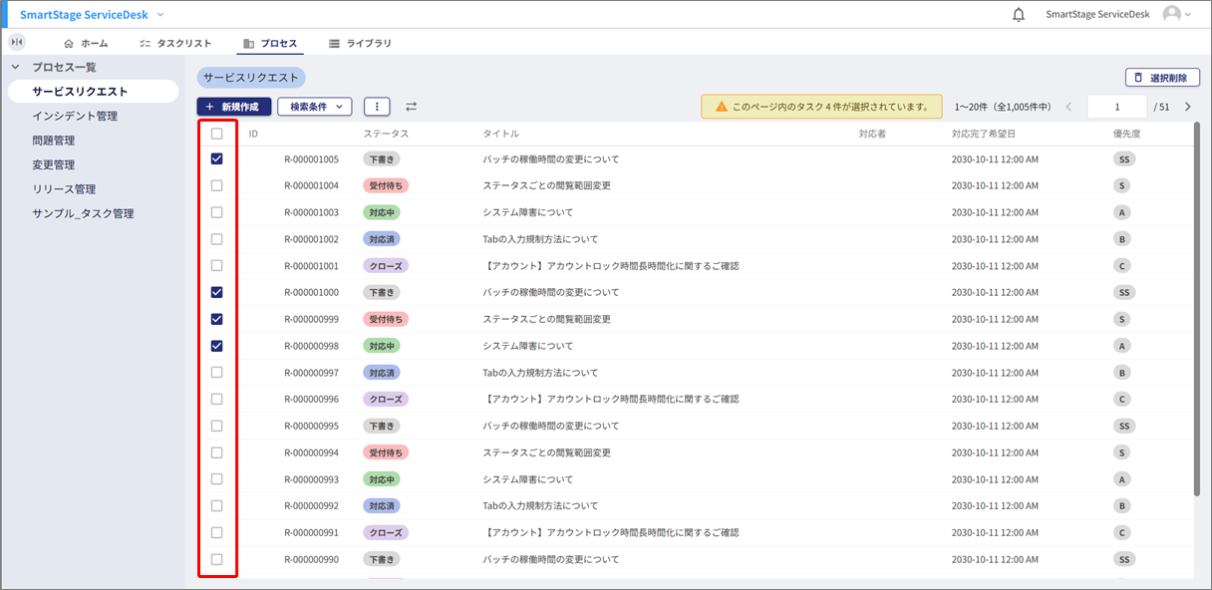The image size is (1212, 590).
Task: Click ID R-000000990 in the table
Action: point(311,559)
